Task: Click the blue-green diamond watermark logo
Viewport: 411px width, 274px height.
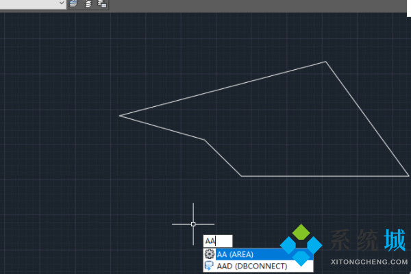Action: (x=301, y=245)
